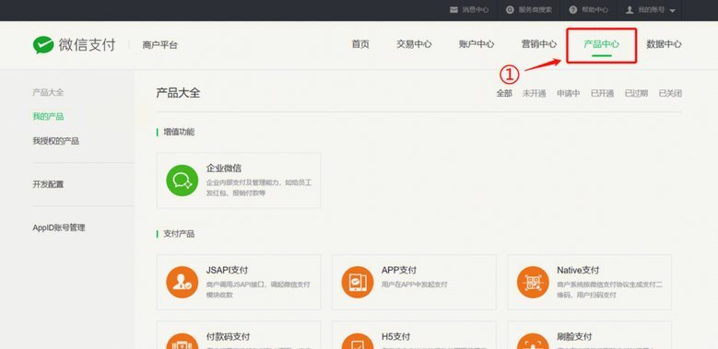718x349 pixels.
Task: Select 产品大全 in the sidebar
Action: pyautogui.click(x=48, y=92)
